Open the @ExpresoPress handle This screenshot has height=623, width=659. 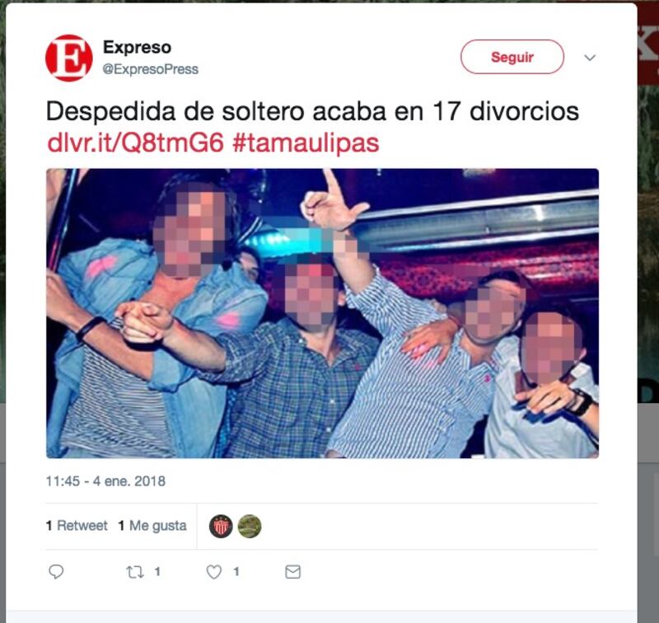pos(151,69)
